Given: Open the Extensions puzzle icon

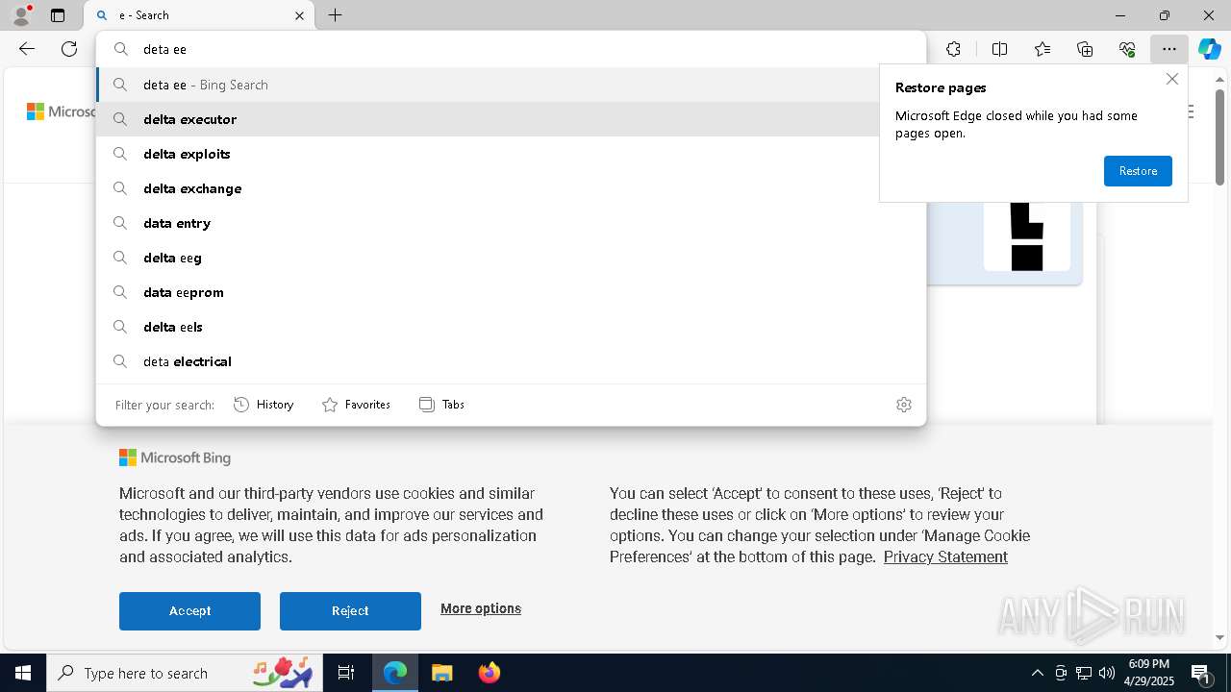Looking at the screenshot, I should (953, 49).
